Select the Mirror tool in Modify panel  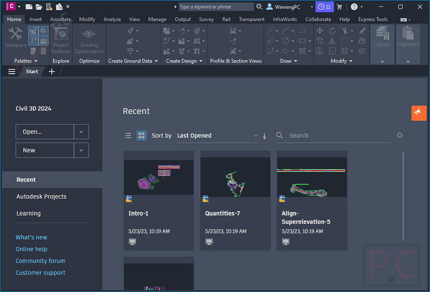pos(332,41)
